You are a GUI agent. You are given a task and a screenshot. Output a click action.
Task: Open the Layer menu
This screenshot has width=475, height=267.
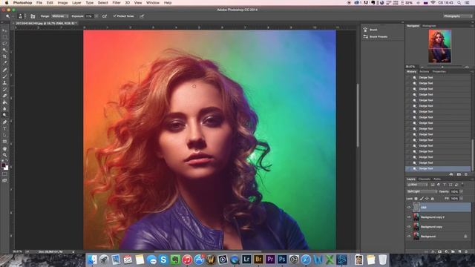point(76,3)
